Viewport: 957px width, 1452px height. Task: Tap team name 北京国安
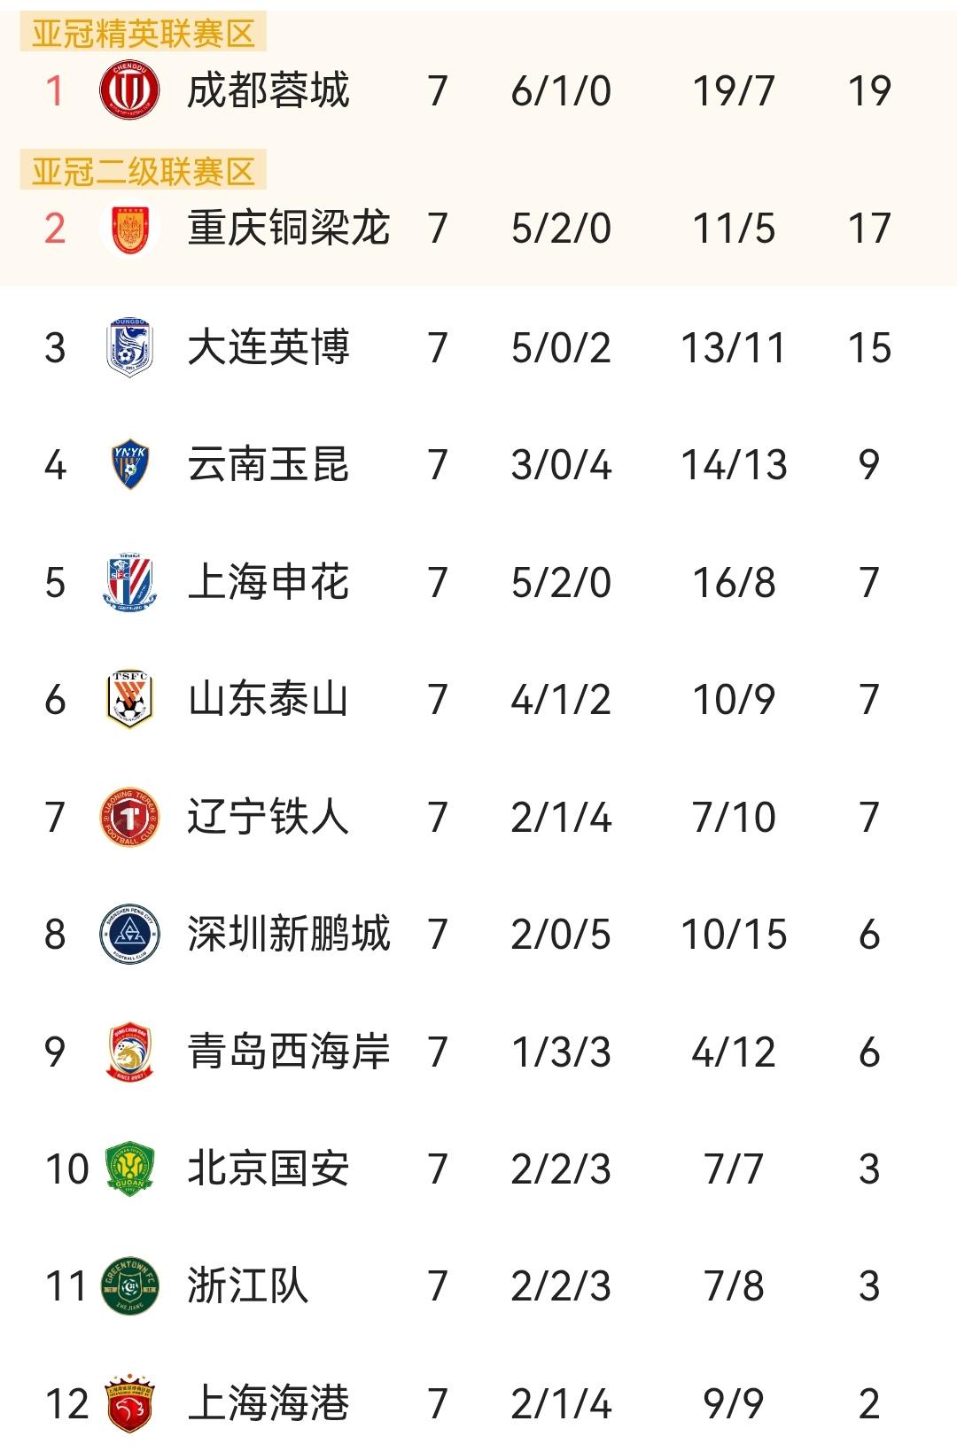(x=268, y=1169)
